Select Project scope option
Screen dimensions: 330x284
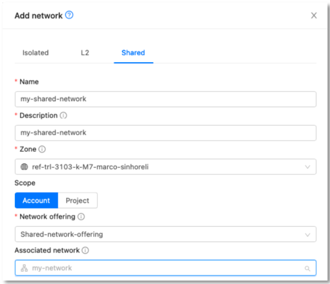pyautogui.click(x=78, y=200)
